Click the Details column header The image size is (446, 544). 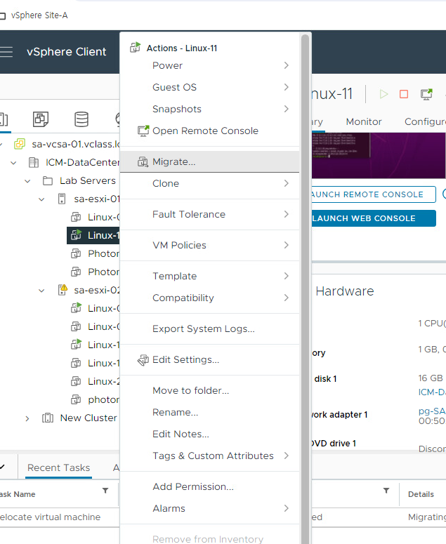(x=421, y=494)
